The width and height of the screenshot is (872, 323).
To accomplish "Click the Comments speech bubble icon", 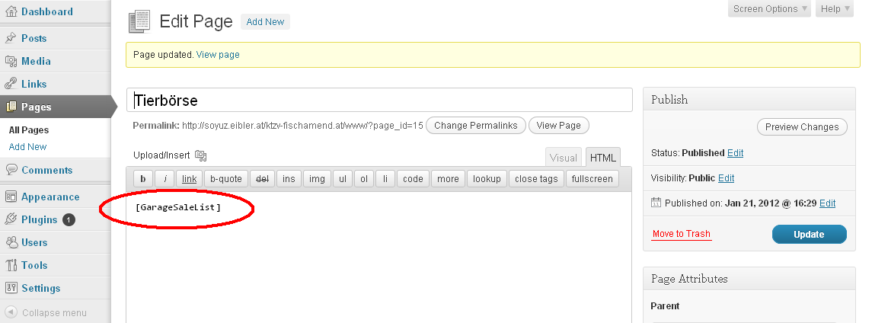I will 11,170.
